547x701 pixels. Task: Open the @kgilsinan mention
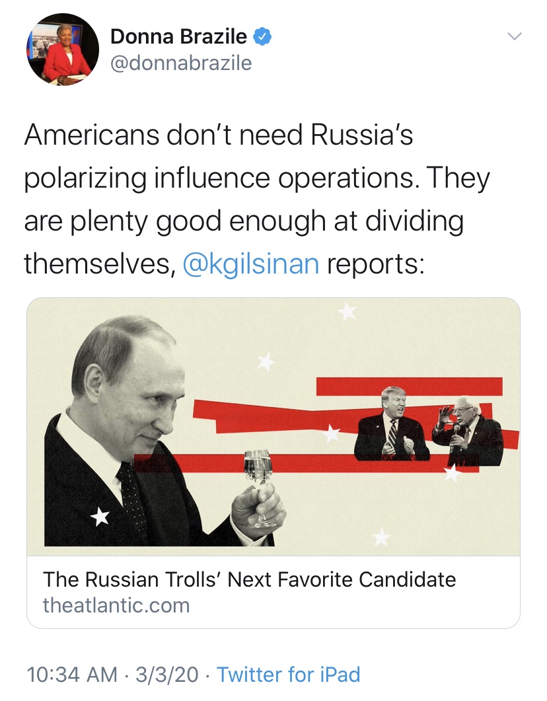click(x=250, y=263)
